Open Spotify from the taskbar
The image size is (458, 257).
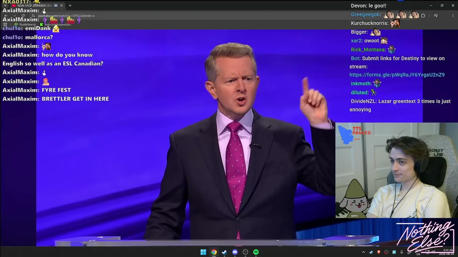pyautogui.click(x=256, y=252)
